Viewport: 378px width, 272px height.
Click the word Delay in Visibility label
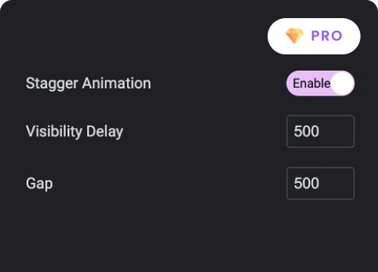[104, 131]
